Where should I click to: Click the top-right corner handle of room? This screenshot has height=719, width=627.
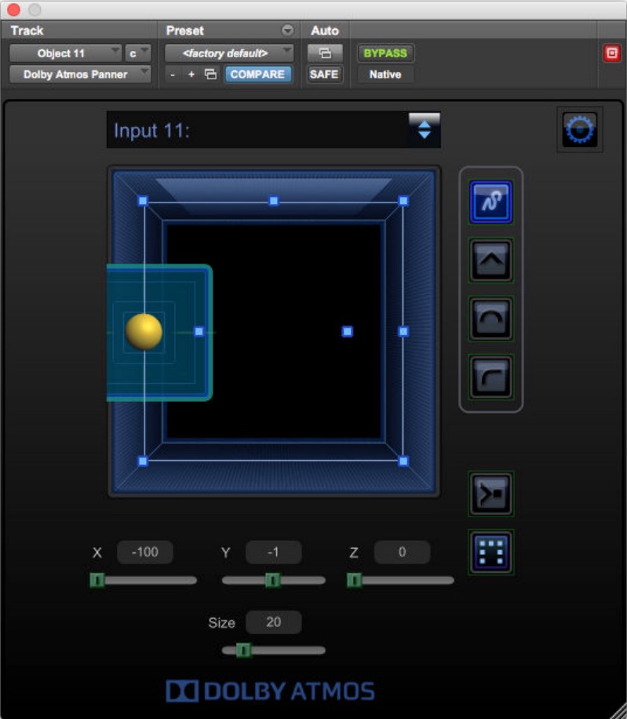click(x=403, y=201)
